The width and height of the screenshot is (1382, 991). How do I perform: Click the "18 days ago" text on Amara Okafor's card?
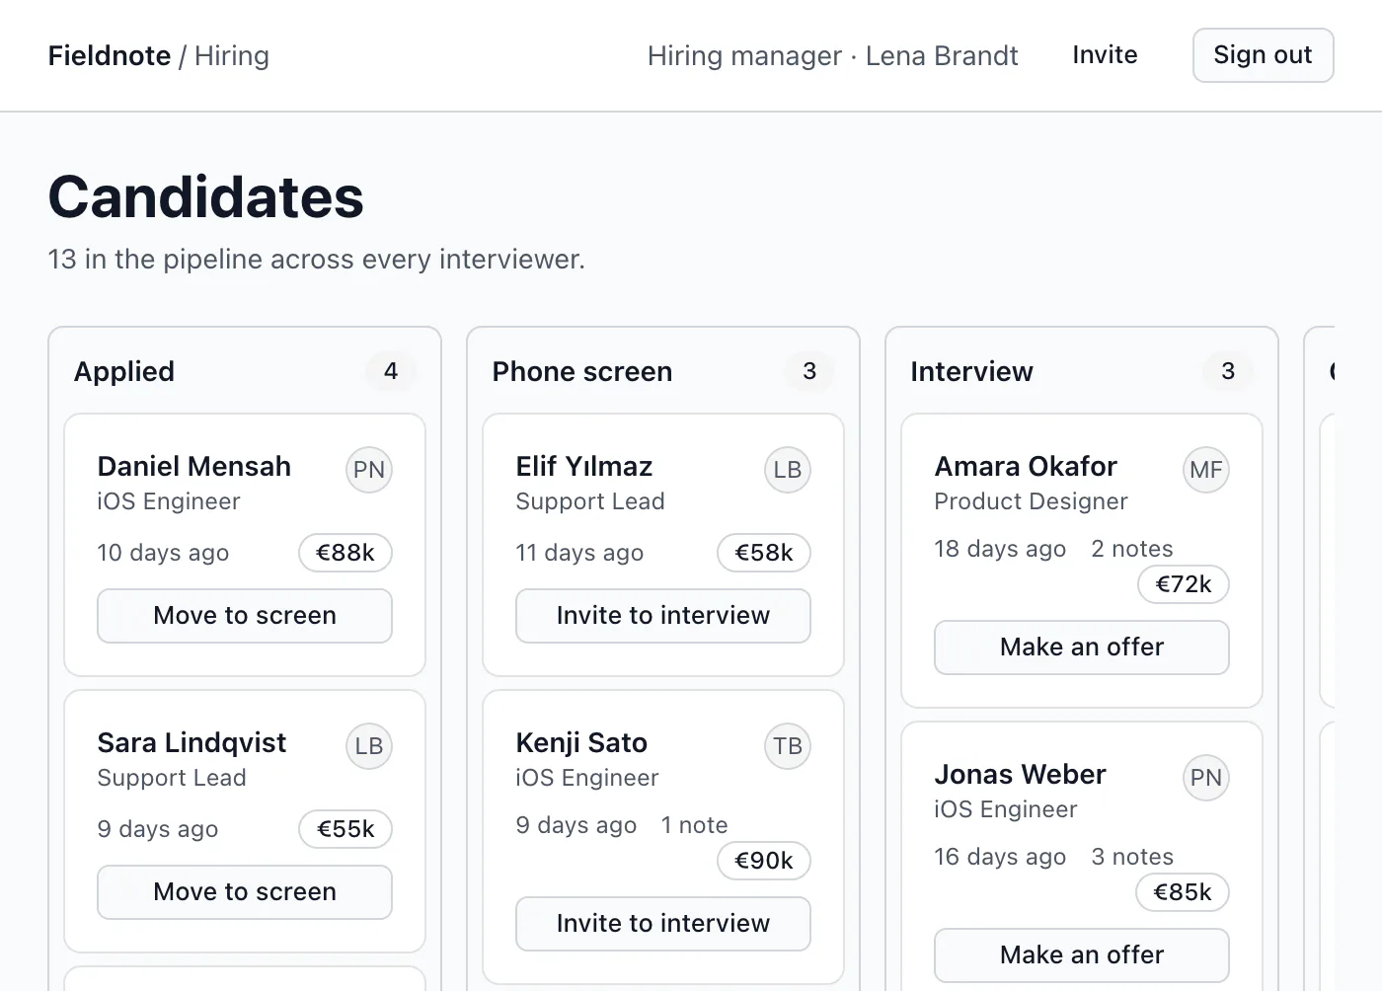tap(1000, 549)
